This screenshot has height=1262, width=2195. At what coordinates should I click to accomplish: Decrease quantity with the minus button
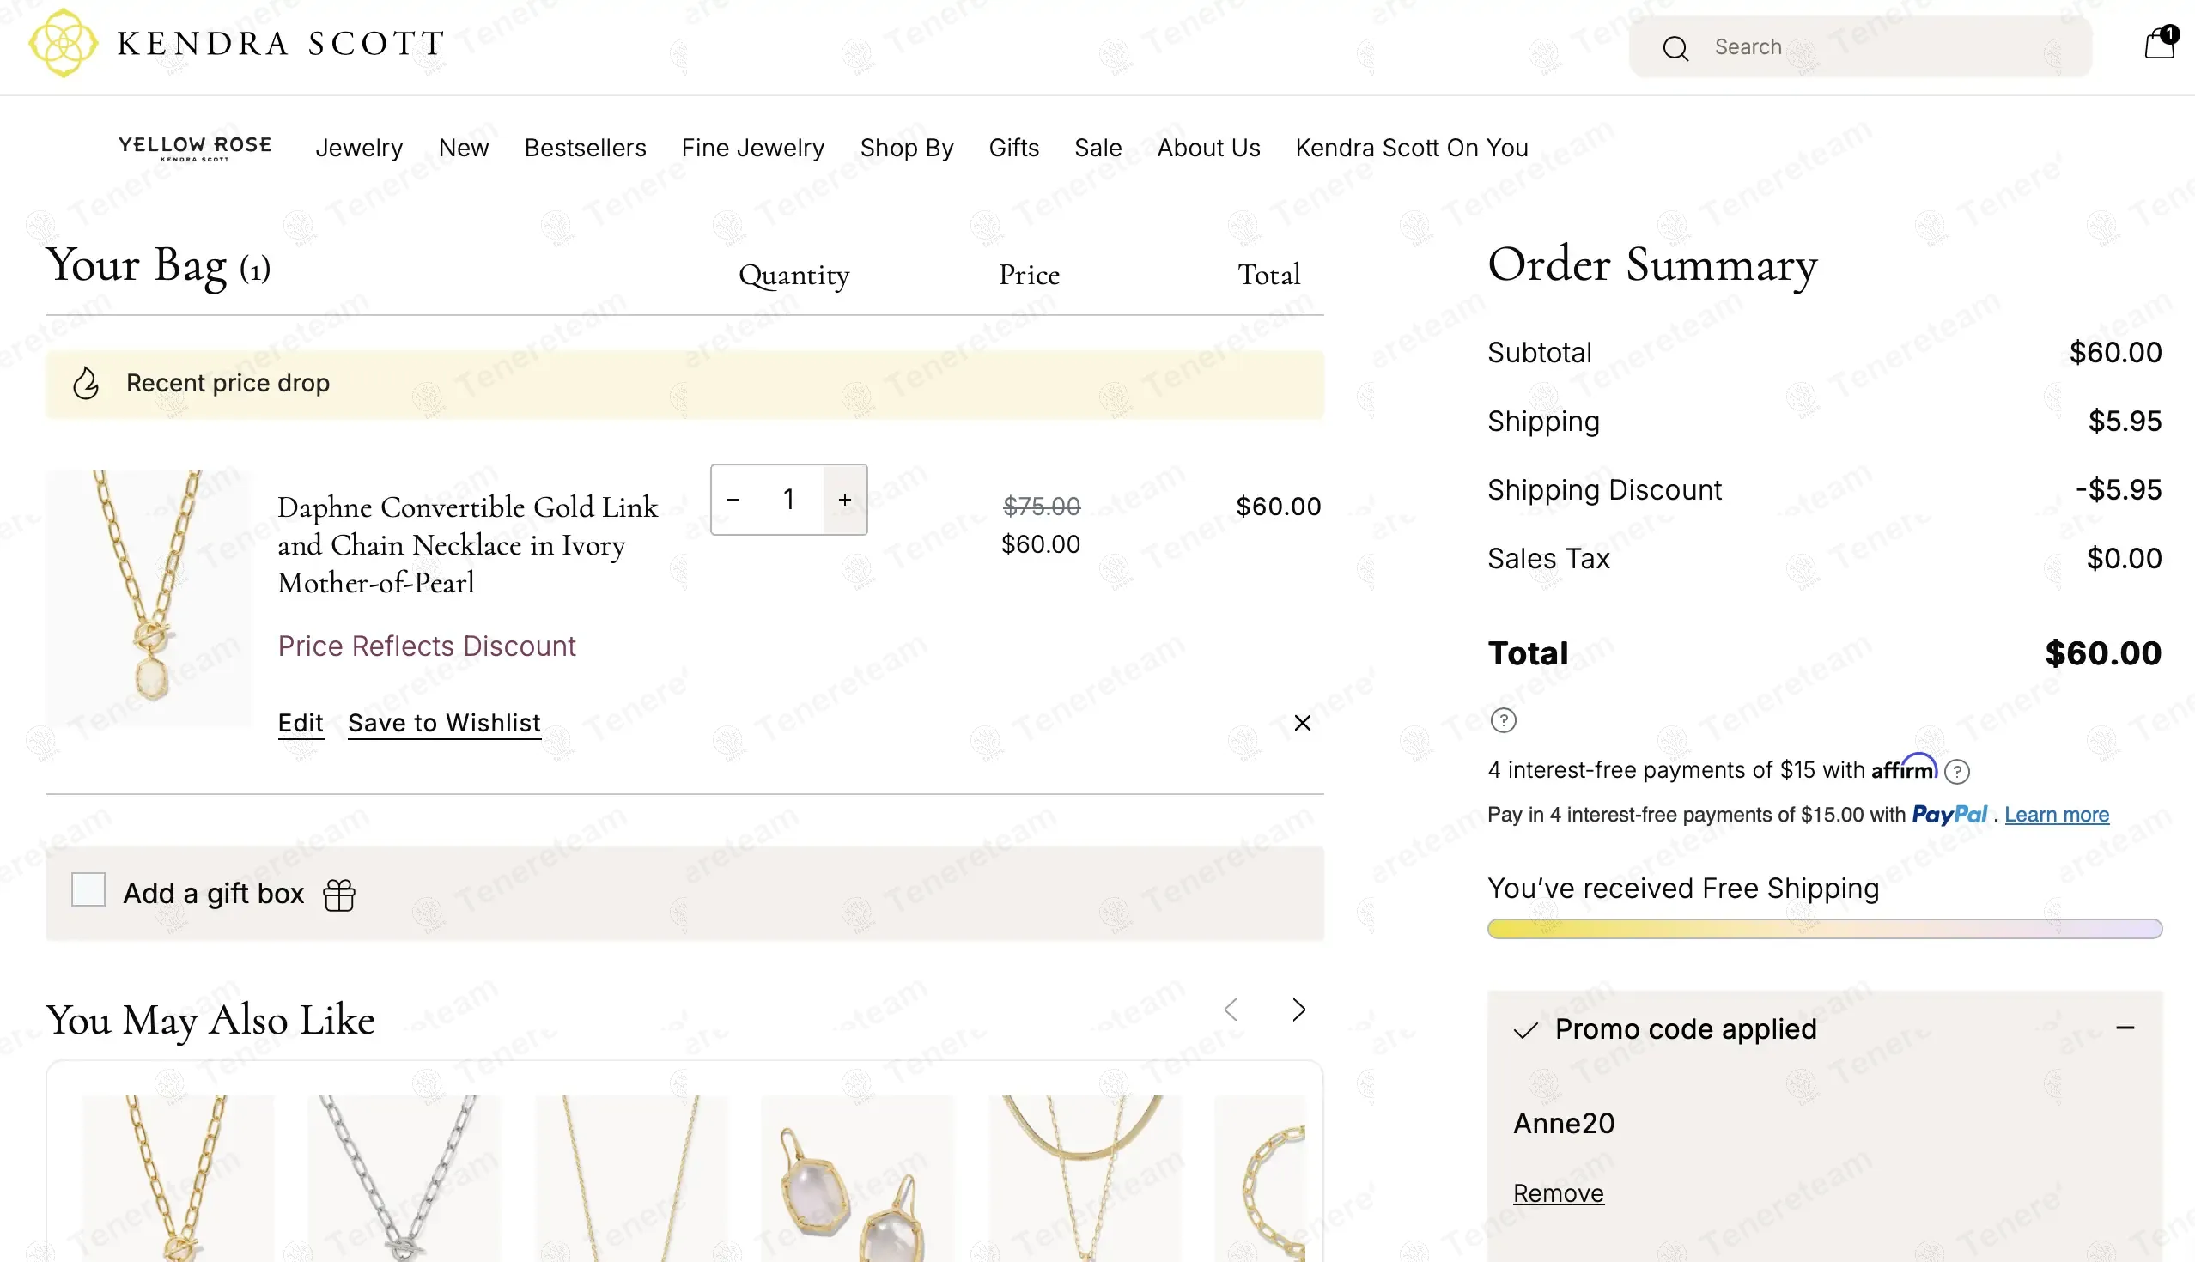[x=733, y=500]
